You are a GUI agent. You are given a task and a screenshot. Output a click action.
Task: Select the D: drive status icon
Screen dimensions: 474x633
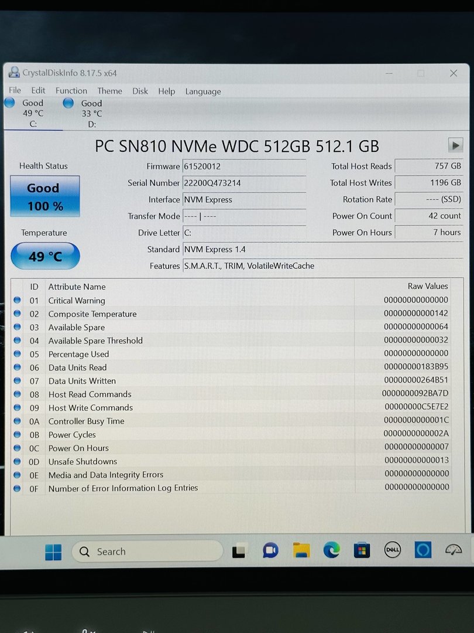tap(68, 103)
